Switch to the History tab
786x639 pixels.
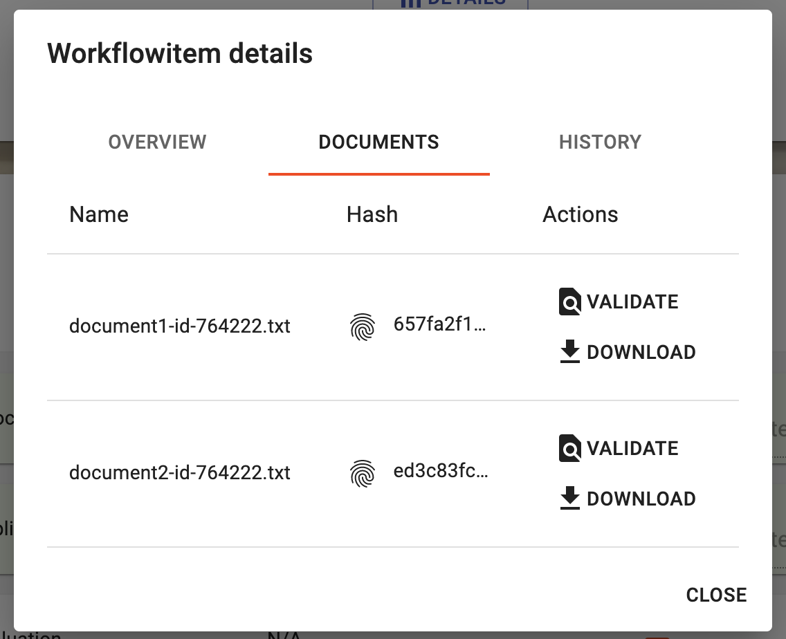601,142
